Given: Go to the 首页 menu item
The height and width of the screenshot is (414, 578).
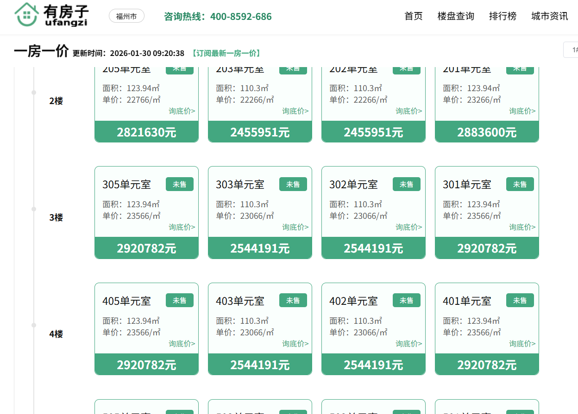Looking at the screenshot, I should [413, 16].
